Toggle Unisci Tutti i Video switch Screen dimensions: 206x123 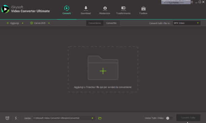click(169, 118)
